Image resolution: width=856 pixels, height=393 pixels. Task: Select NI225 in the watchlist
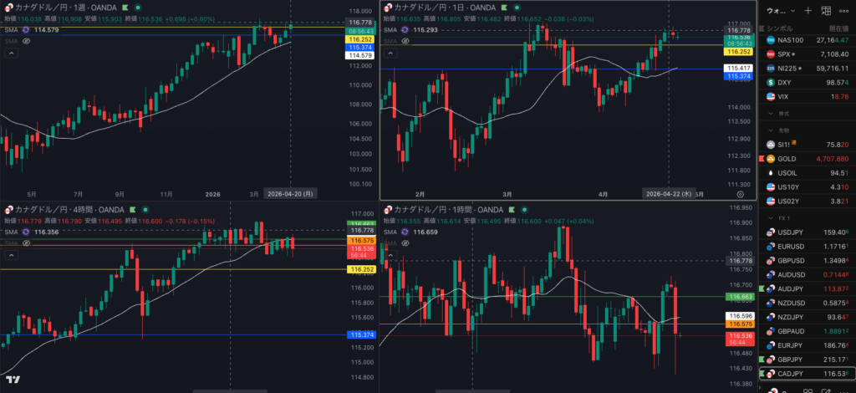point(808,69)
